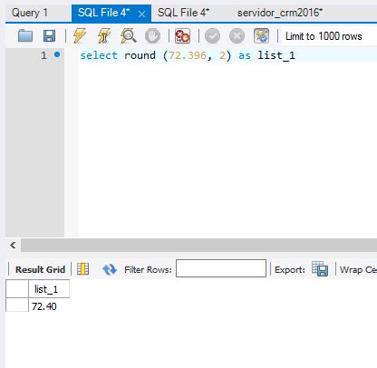
Task: Click the alias 'list_1' in the editor
Action: pyautogui.click(x=276, y=55)
